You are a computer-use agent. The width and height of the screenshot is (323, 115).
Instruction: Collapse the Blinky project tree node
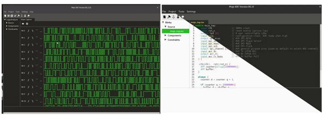pyautogui.click(x=163, y=22)
